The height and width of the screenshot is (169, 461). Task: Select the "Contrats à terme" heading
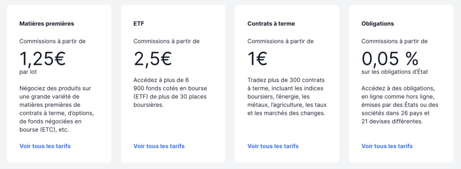click(x=271, y=24)
